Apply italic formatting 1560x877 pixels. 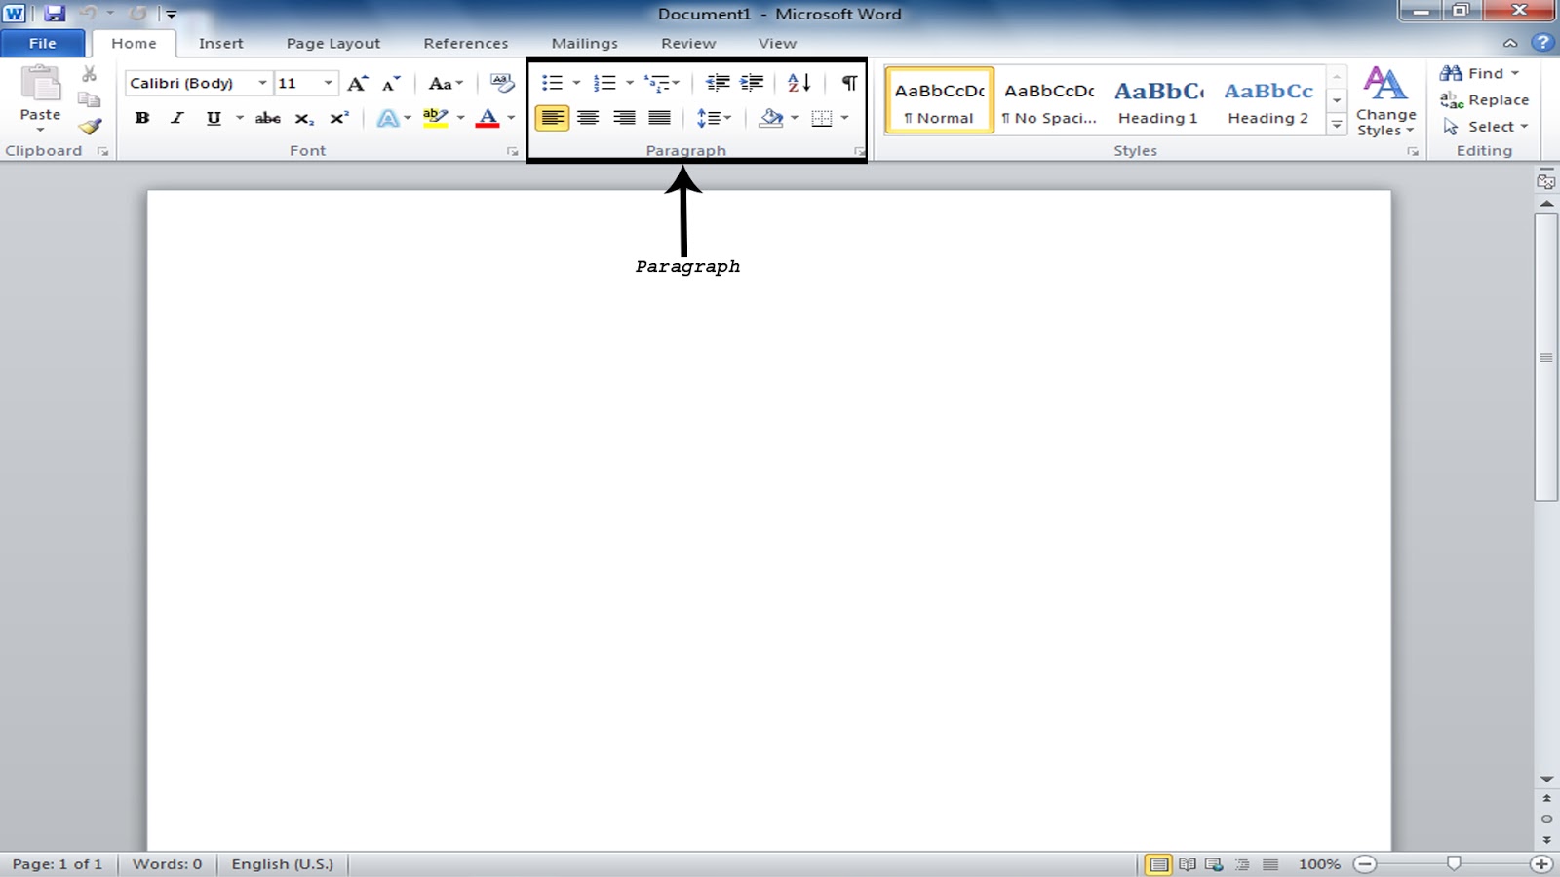click(x=176, y=117)
